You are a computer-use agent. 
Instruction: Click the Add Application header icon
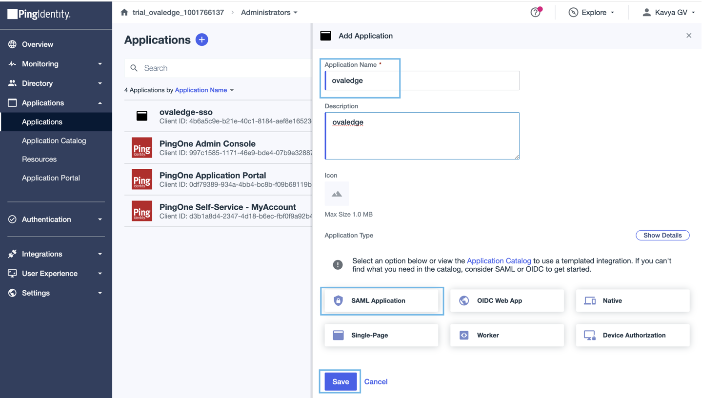coord(326,36)
